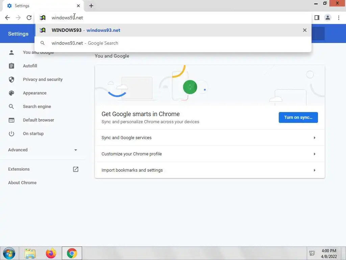Click the Get Google smarts in Chrome heading
The image size is (346, 260).
[x=141, y=114]
